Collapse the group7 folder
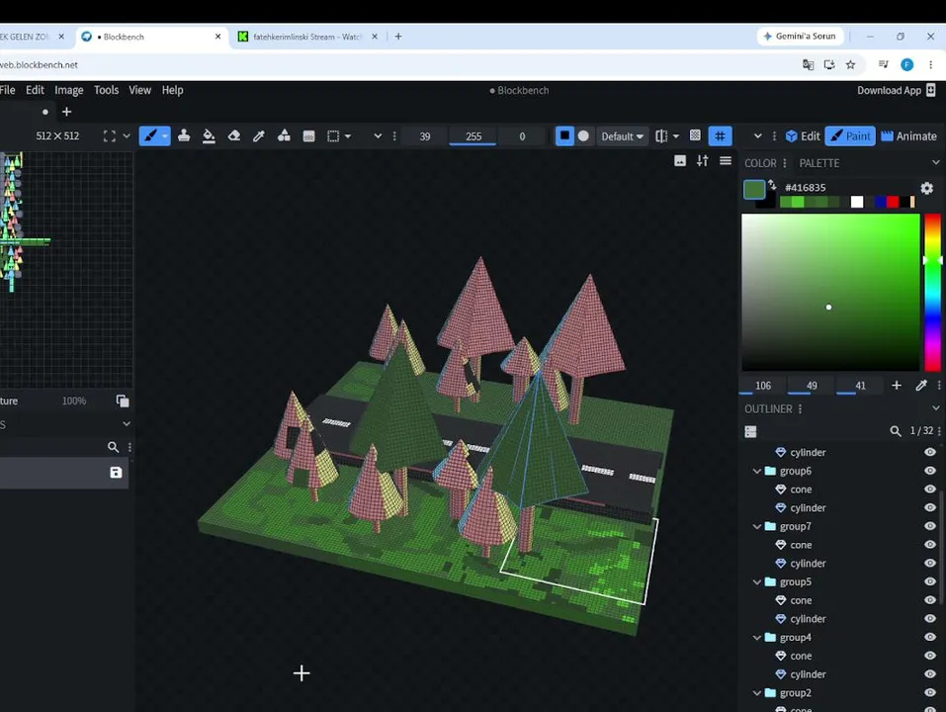The image size is (946, 712). pyautogui.click(x=756, y=526)
